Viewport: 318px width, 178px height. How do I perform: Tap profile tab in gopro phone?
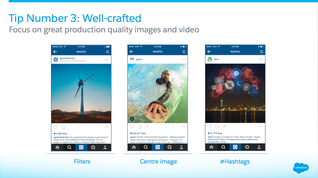[x=182, y=147]
